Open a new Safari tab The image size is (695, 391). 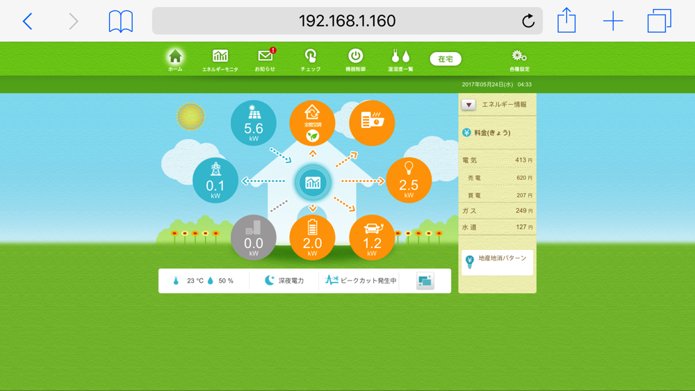613,21
